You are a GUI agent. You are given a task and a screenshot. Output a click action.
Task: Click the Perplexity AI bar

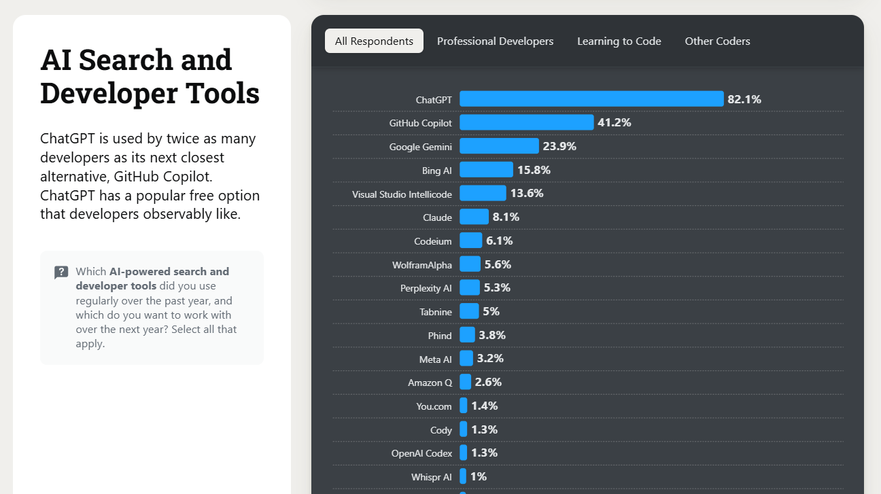tap(469, 287)
